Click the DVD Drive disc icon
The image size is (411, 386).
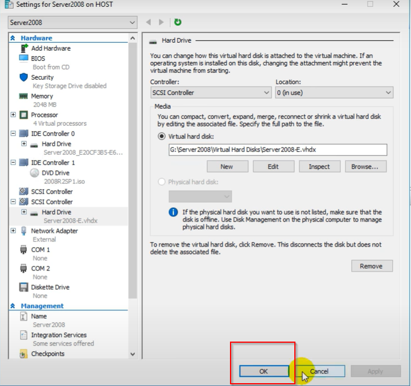34,173
